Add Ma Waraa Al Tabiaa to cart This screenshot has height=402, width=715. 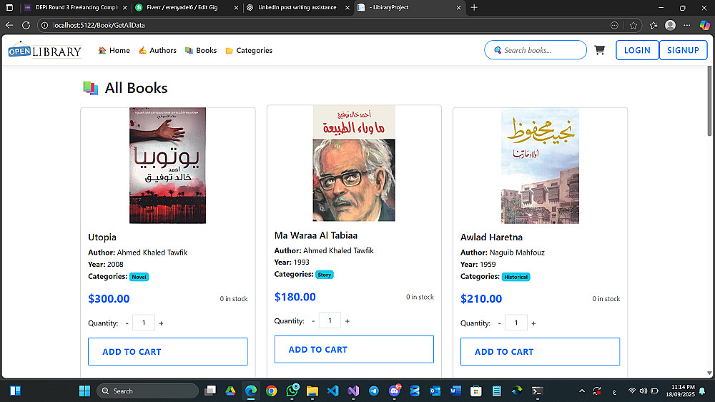coord(354,350)
